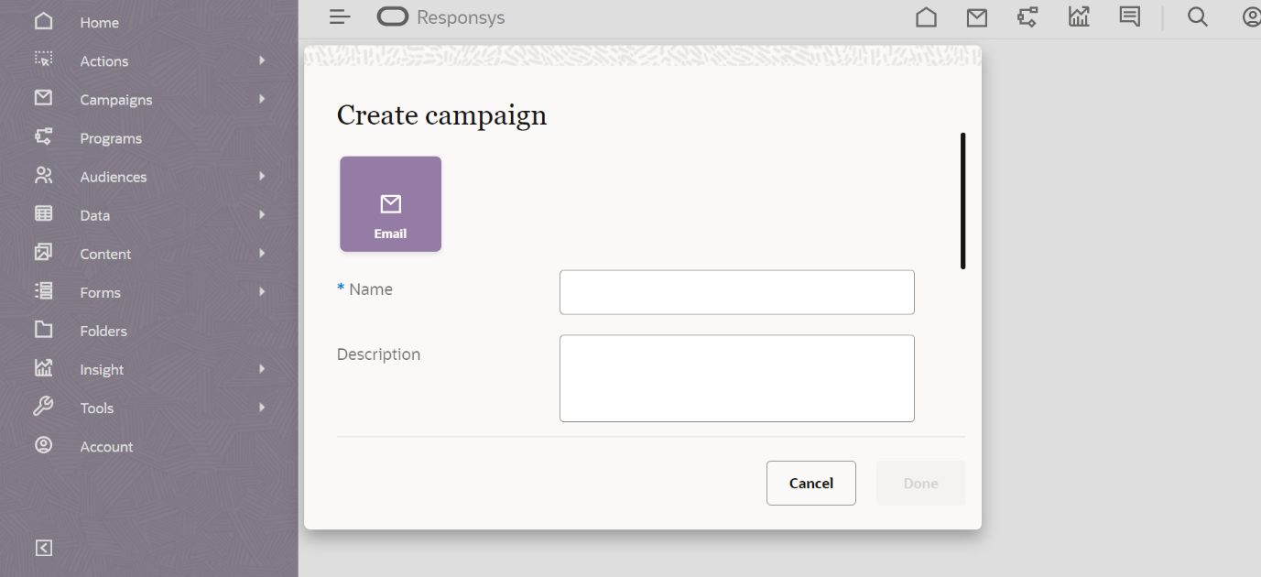Focus the campaign Name input field
Image resolution: width=1261 pixels, height=577 pixels.
coord(736,292)
